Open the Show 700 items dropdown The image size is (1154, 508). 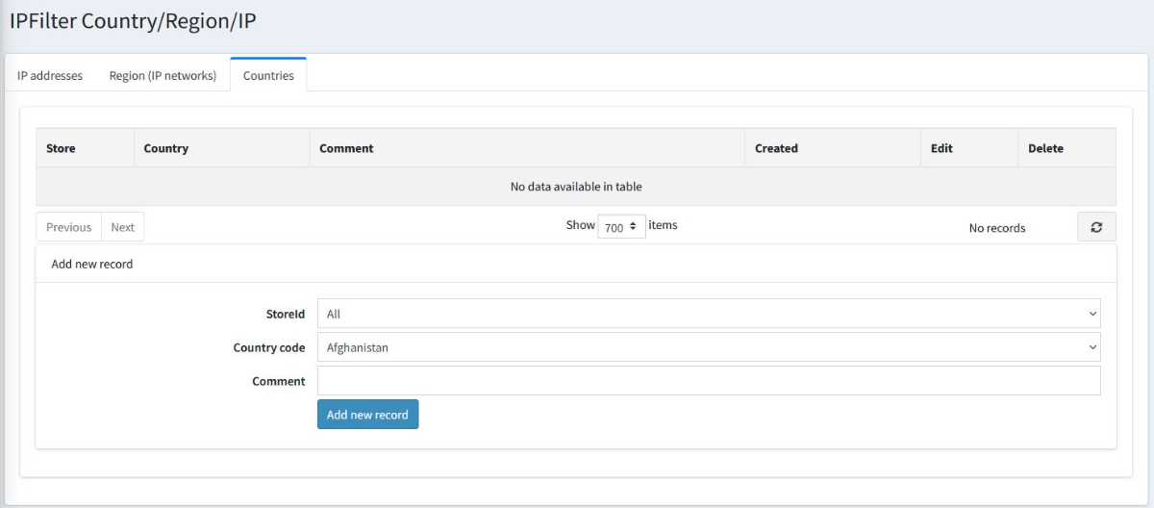621,227
